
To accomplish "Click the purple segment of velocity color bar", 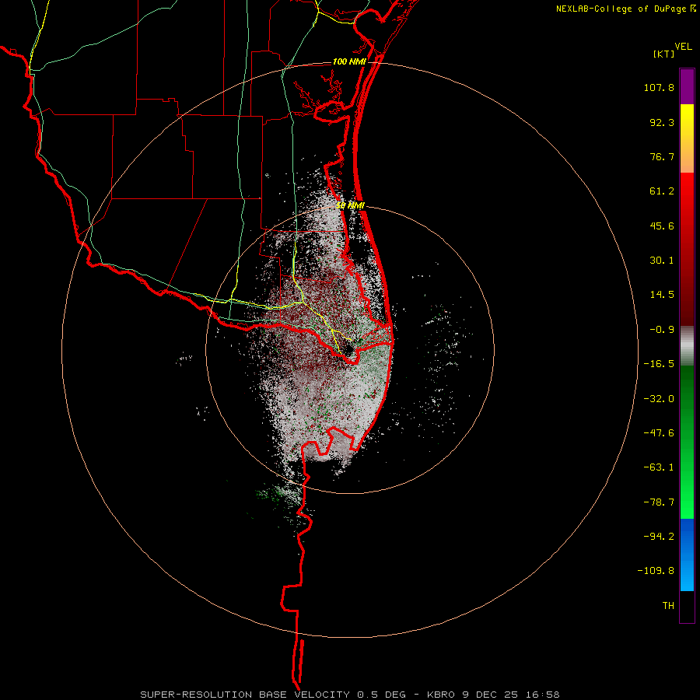I will pos(687,86).
